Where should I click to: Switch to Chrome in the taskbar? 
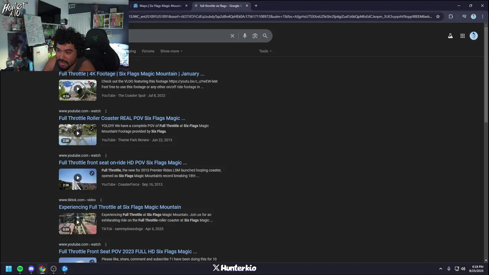42,269
